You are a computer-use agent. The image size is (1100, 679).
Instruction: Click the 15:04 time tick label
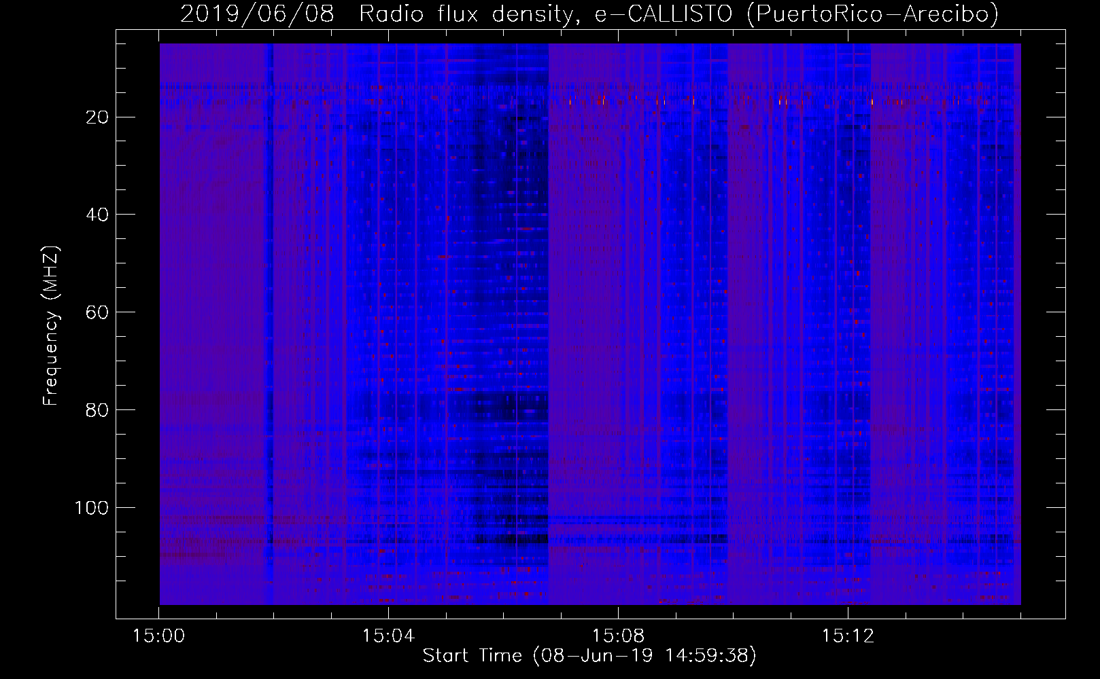tap(388, 636)
